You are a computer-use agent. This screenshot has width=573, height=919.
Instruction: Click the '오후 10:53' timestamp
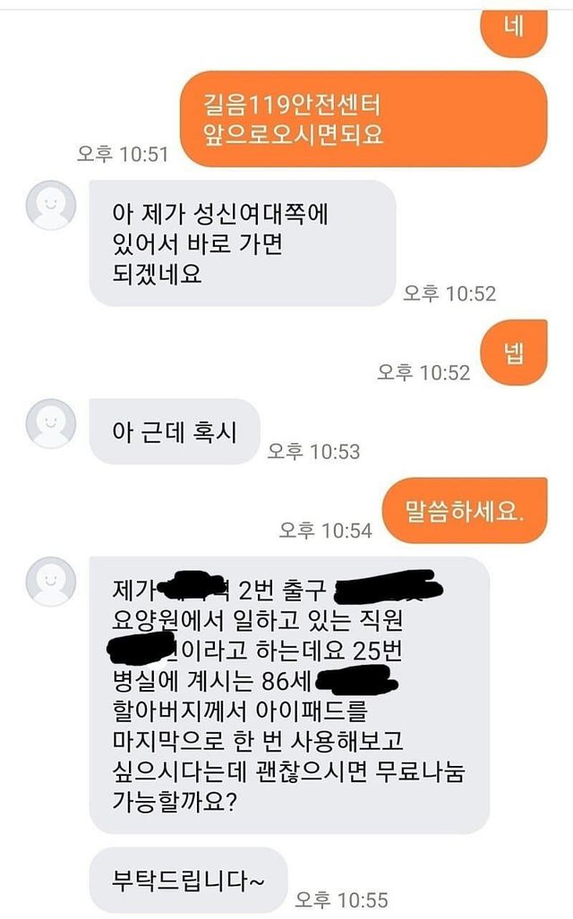coord(313,451)
